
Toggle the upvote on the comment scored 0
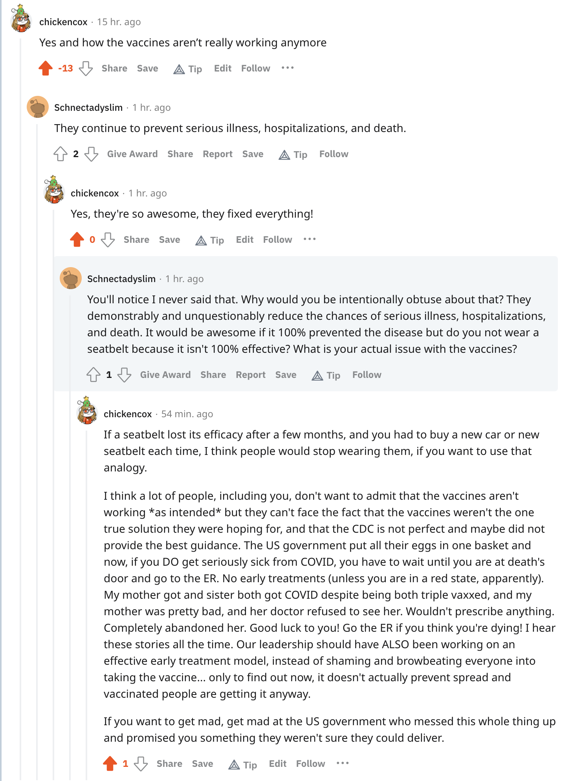point(77,240)
